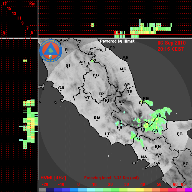Click the Foggia FG city label
Screen dimensions: 192x192
click(180, 134)
